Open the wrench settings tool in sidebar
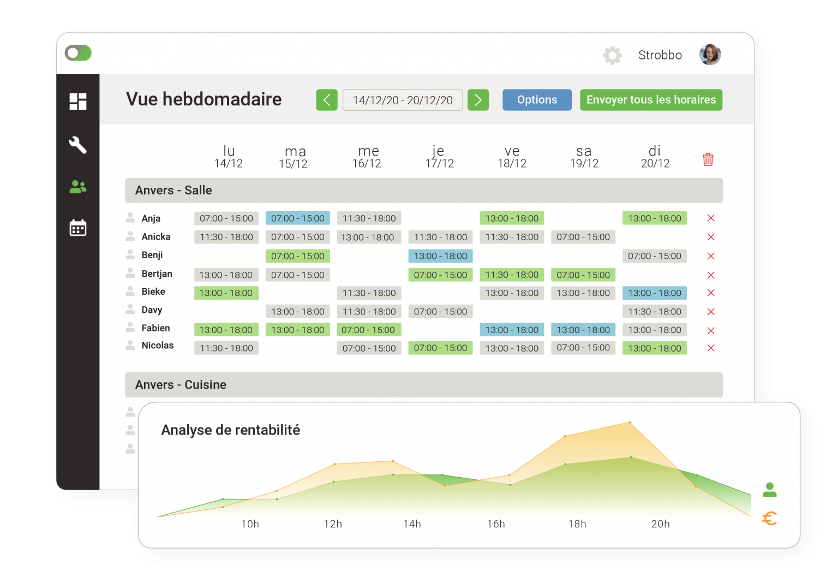 point(78,145)
